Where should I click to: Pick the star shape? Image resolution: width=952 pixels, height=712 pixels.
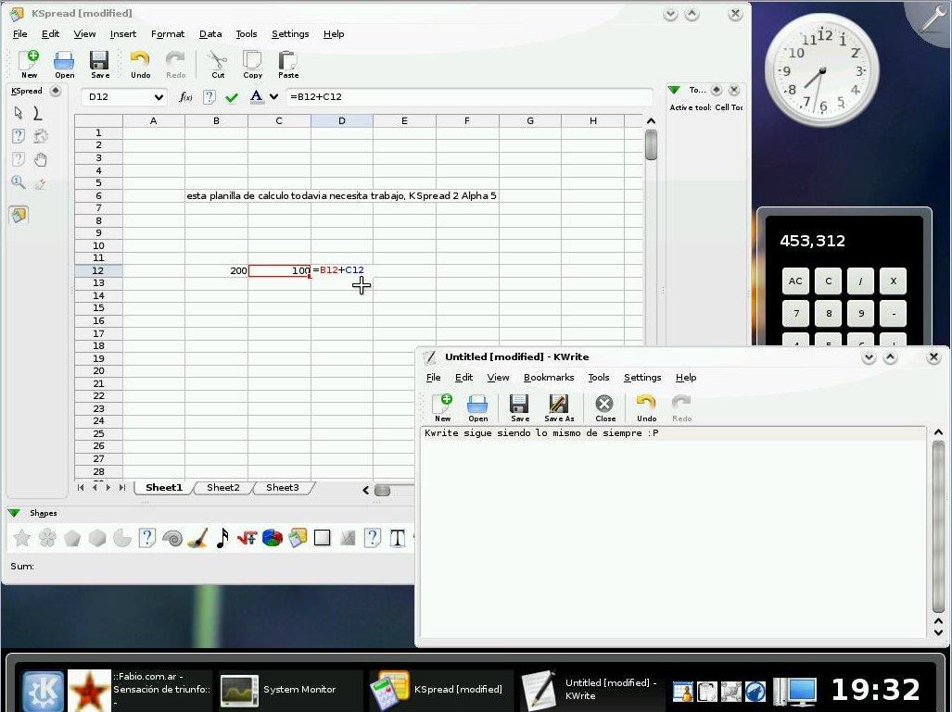coord(22,538)
